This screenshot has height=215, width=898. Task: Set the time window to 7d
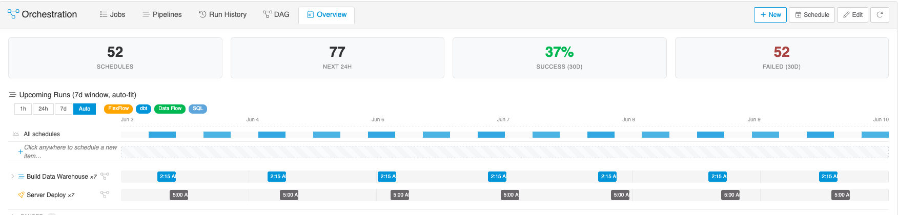(64, 109)
